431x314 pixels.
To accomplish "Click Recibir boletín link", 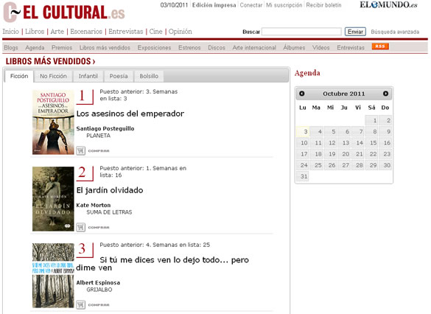I will (323, 5).
